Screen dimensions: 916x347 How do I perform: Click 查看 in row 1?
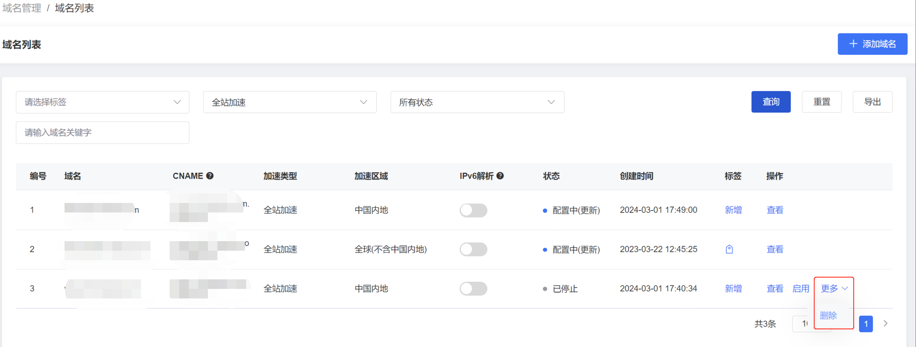[x=775, y=210]
